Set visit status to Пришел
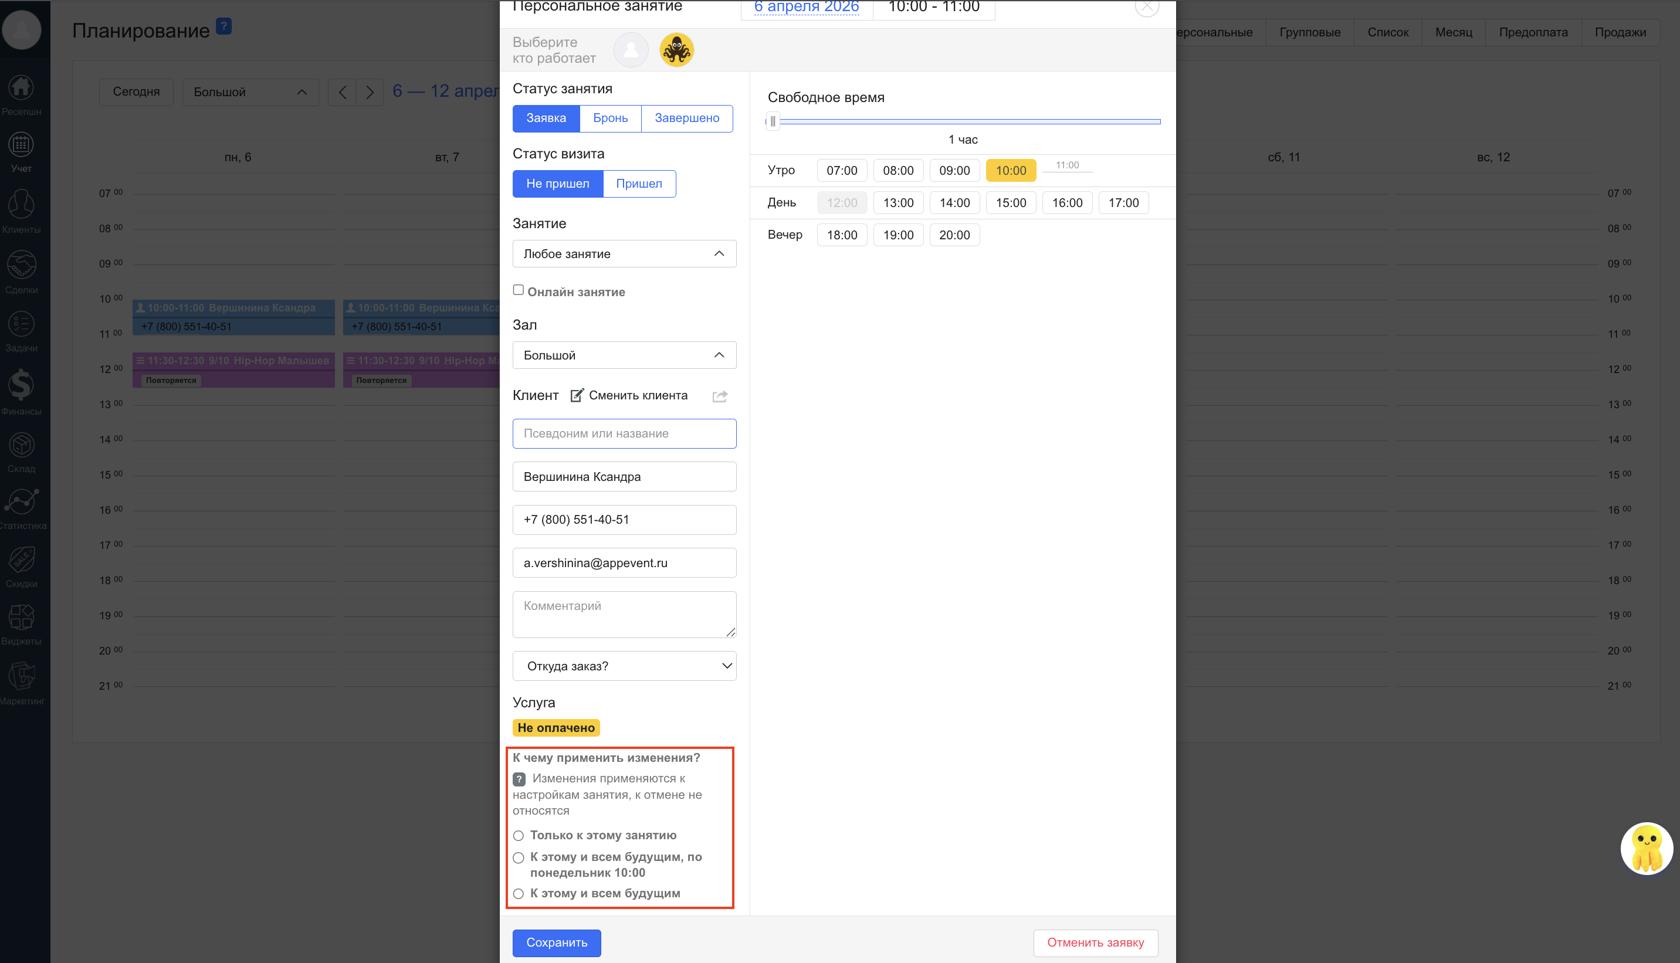 point(638,184)
